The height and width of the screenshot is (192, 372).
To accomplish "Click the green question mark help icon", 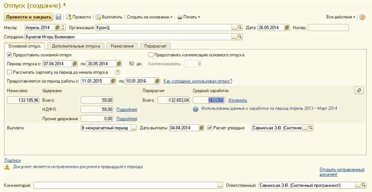I will (x=117, y=72).
